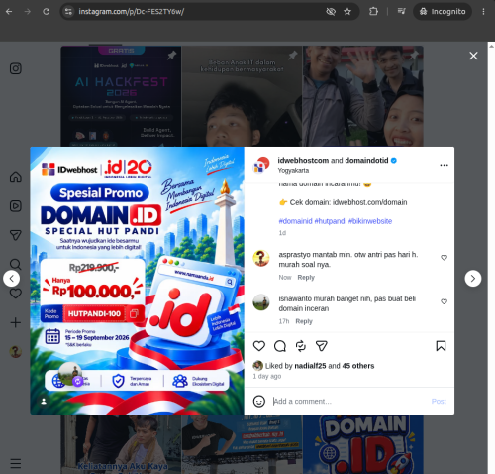Viewport: 495px width, 474px height.
Task: Open the #hutpandi hashtag
Action: click(x=331, y=221)
